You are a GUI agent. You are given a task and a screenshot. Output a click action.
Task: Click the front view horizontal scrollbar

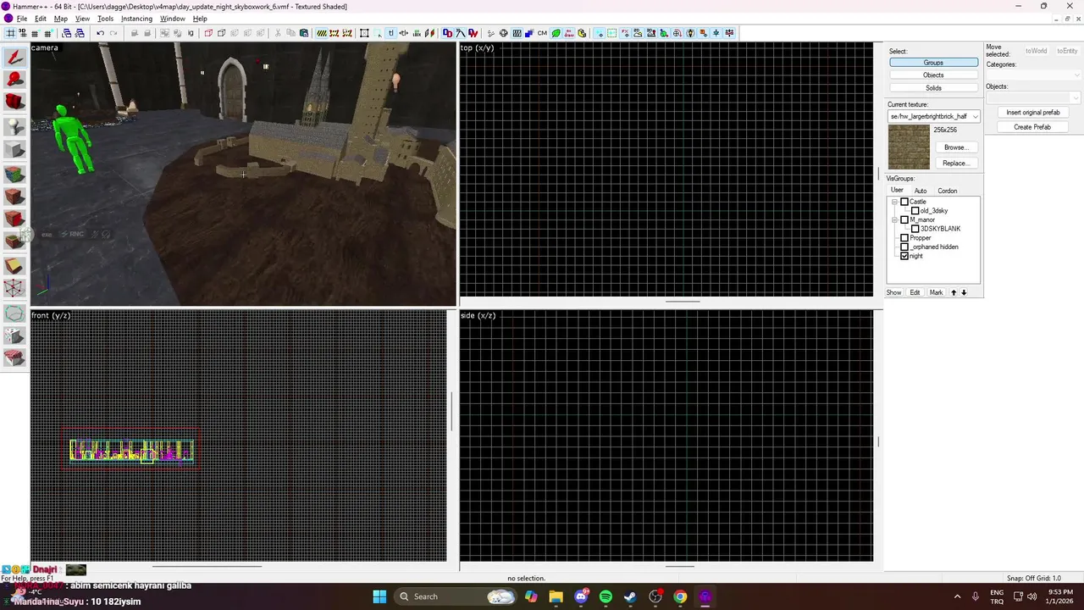coord(207,566)
